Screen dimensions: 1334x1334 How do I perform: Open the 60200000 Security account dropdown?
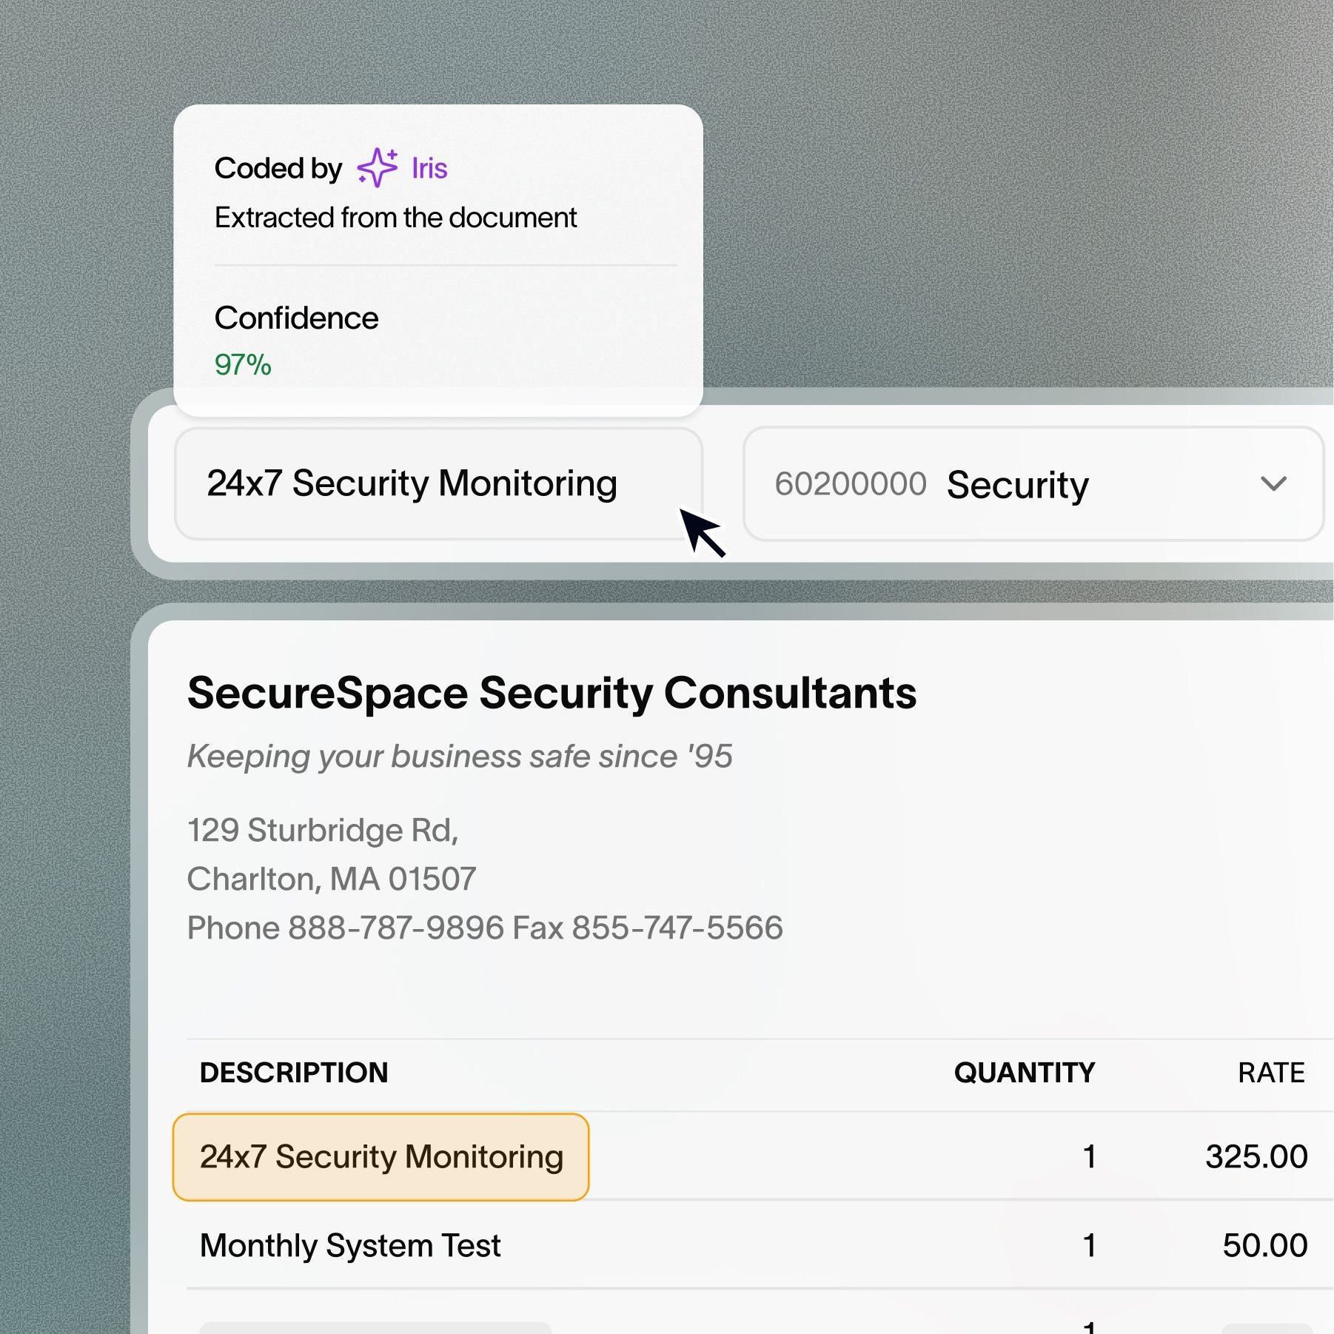click(1033, 483)
